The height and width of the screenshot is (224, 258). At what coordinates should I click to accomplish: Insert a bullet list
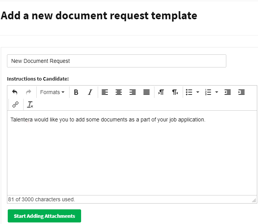(189, 92)
